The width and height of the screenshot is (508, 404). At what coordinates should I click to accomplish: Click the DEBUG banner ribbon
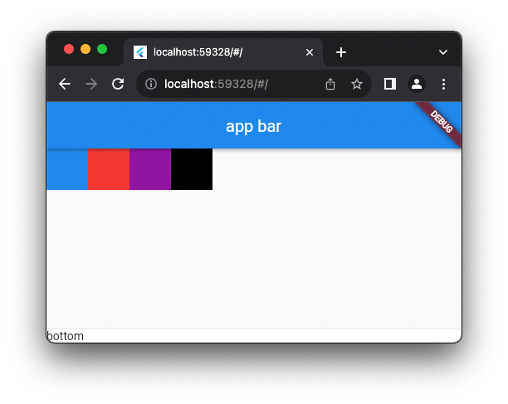pyautogui.click(x=441, y=122)
